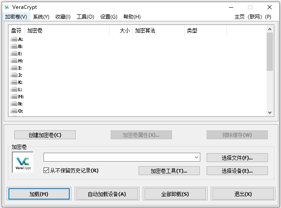Open the 加密卷(V) menu
Screen dimensions: 281x208
pyautogui.click(x=16, y=17)
